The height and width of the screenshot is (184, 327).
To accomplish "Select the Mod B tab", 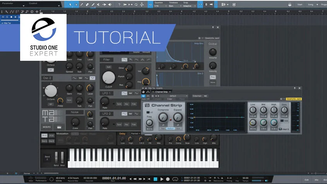I will [x=51, y=141].
